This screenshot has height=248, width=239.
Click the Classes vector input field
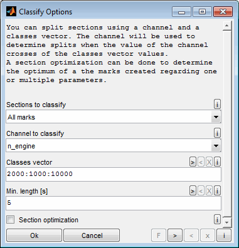(x=114, y=174)
